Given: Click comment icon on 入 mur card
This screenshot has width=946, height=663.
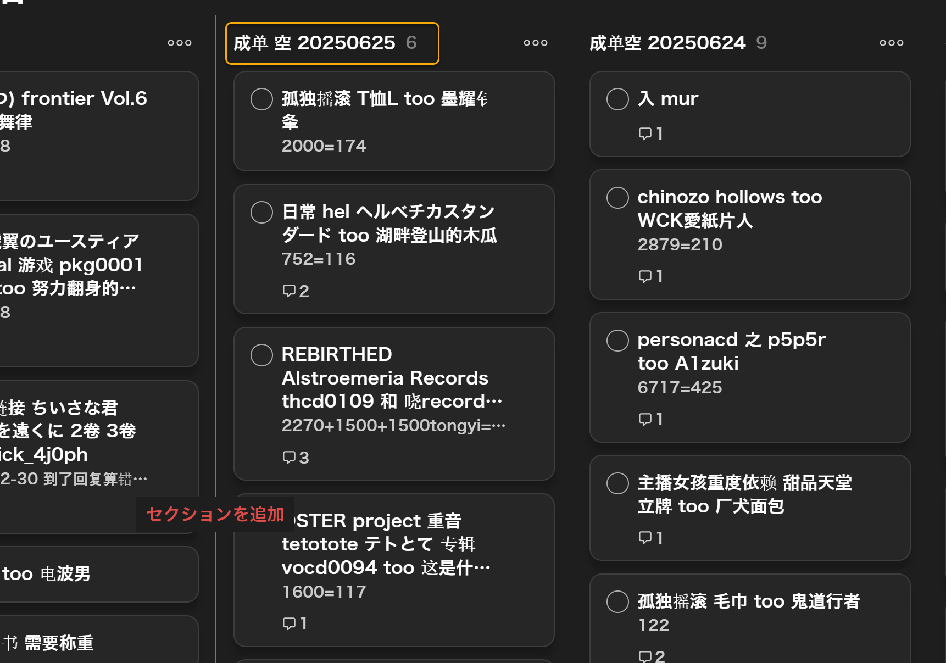Looking at the screenshot, I should pos(650,133).
